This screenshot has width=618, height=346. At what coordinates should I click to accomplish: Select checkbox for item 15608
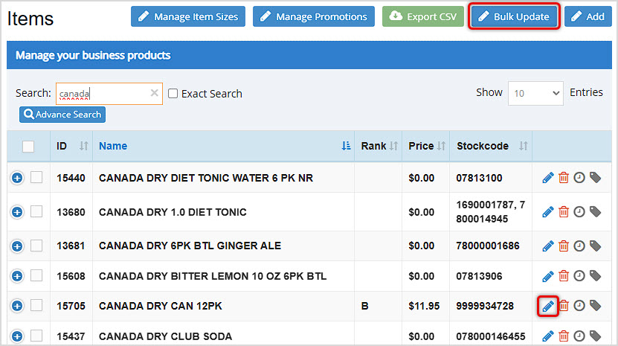click(36, 275)
